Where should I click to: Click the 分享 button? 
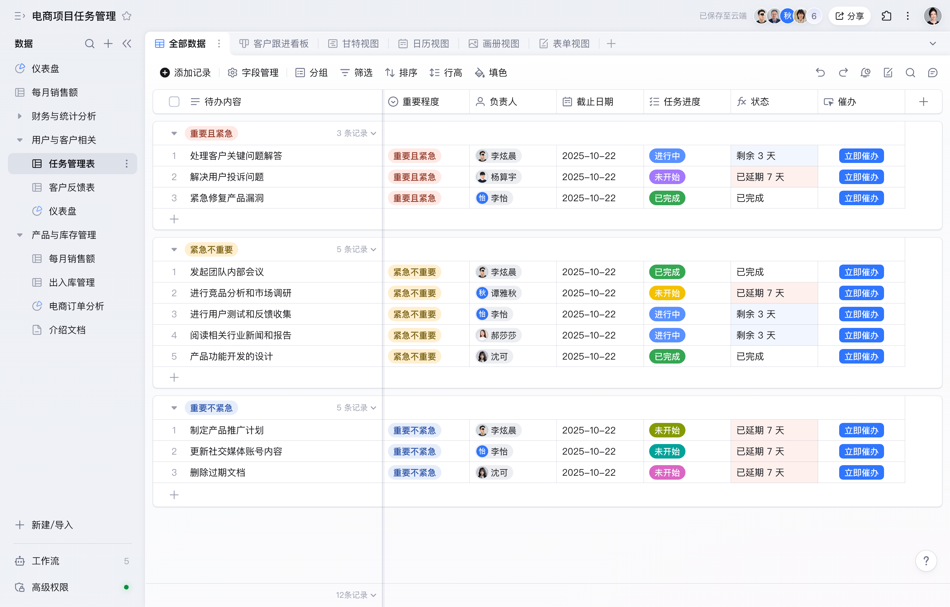(849, 16)
